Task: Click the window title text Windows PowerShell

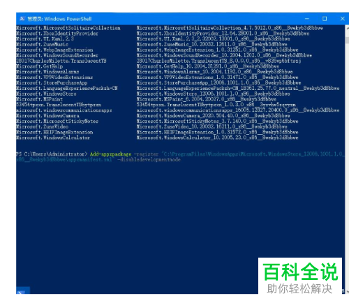Action: click(x=68, y=19)
